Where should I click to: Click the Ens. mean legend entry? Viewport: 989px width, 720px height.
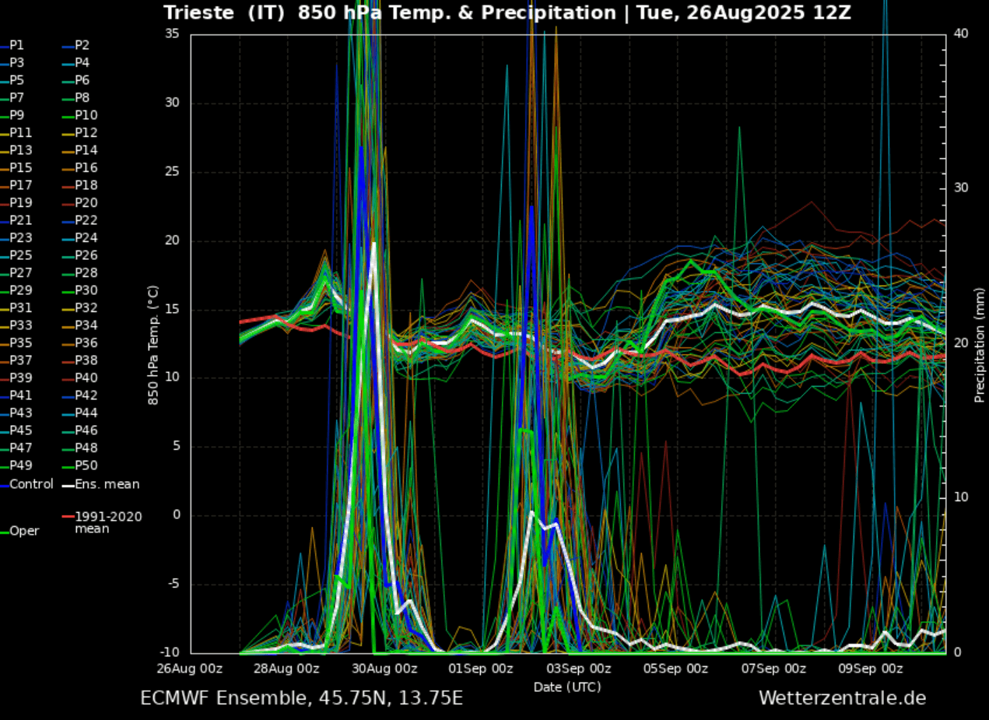101,484
